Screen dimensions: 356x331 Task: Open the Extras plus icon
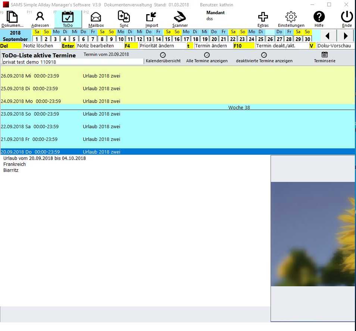pos(263,18)
